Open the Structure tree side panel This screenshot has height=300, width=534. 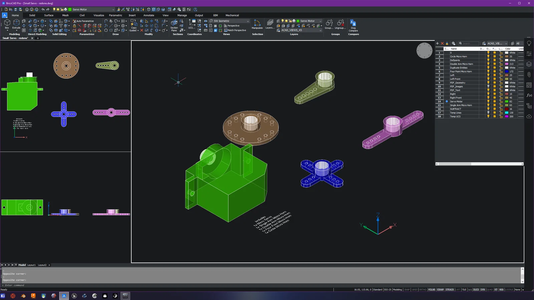[529, 106]
